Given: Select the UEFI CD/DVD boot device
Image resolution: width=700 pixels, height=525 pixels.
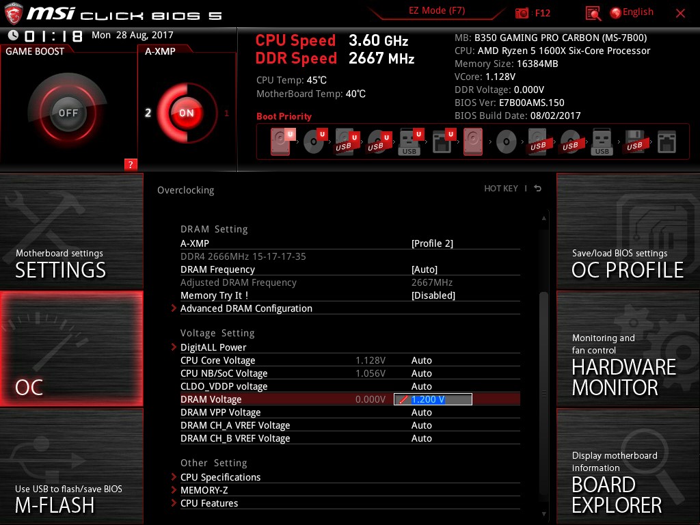Looking at the screenshot, I should point(315,141).
